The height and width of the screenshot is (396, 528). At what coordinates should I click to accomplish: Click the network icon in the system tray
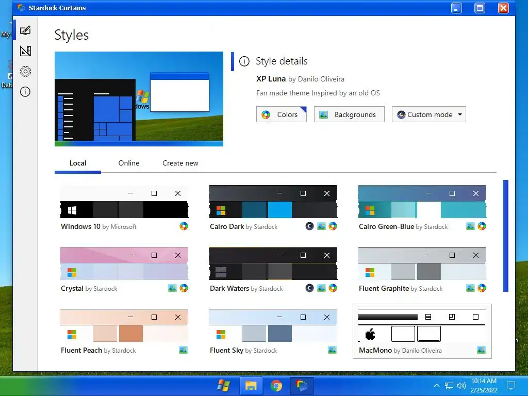[449, 386]
